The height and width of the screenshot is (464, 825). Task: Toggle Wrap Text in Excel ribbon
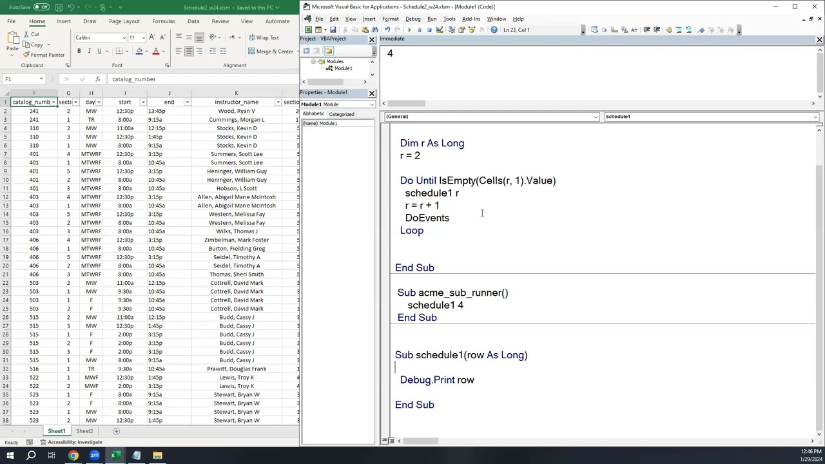(x=264, y=37)
